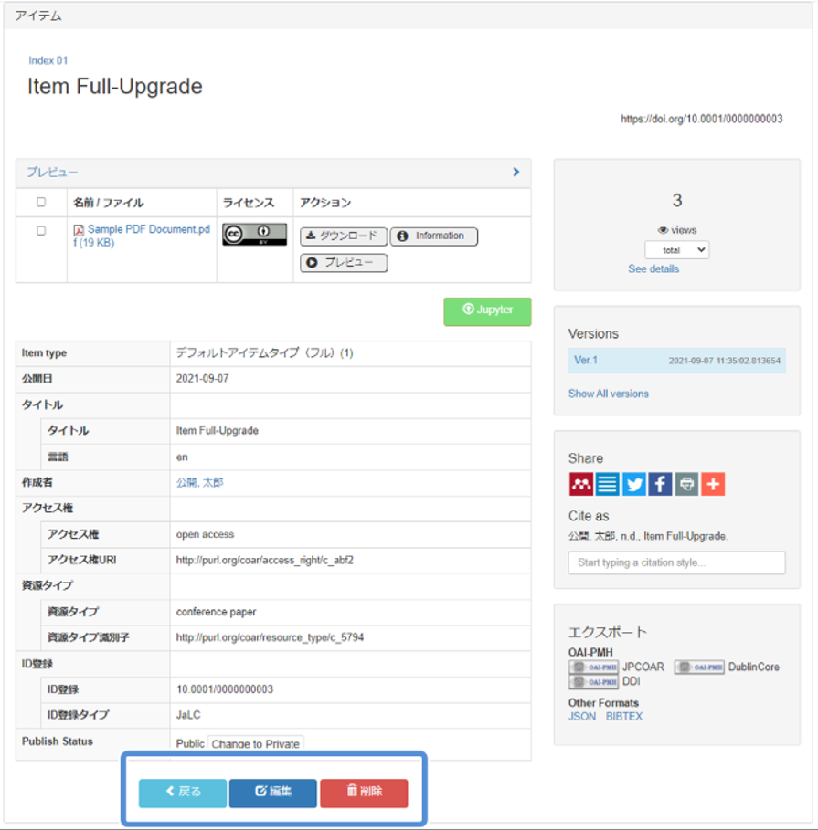
Task: Open the views total dropdown
Action: pos(676,250)
